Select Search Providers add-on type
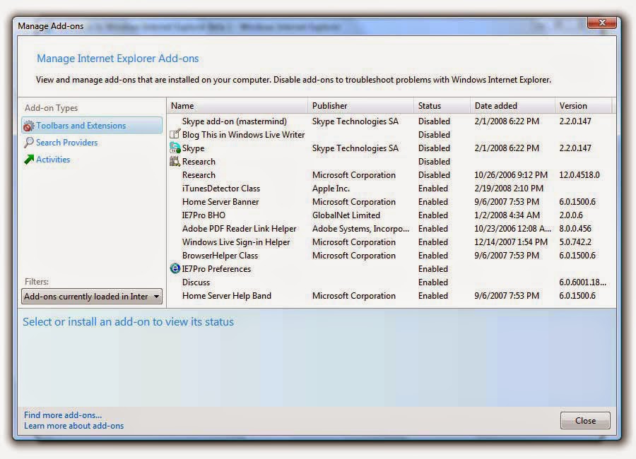Viewport: 636px width, 459px height. pyautogui.click(x=66, y=143)
